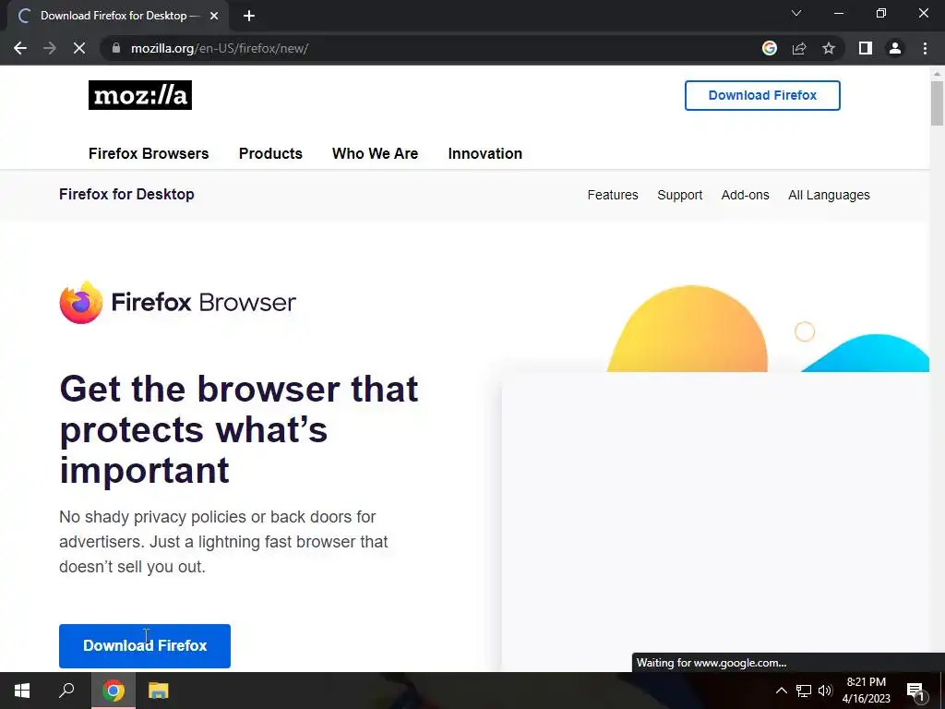Click the blue Download Firefox button
This screenshot has height=709, width=945.
(145, 645)
